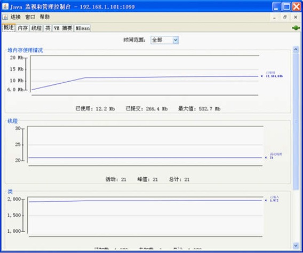Open the MBean tab

(x=83, y=28)
